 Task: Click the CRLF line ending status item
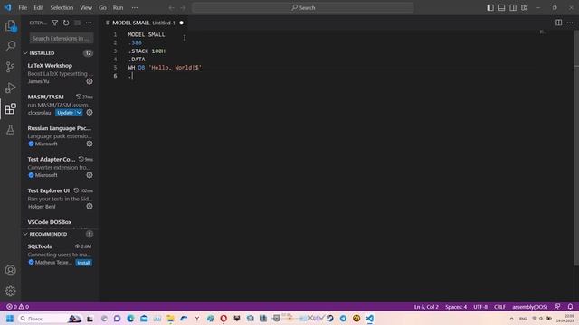coord(499,307)
